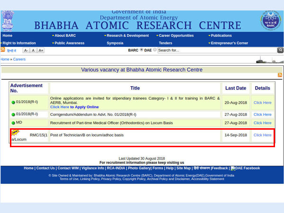Open Click Here details for Technician/B row
Viewport: 284px width, 213px height.
pos(262,135)
